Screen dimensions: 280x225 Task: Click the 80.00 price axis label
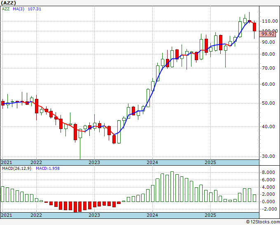(268, 54)
